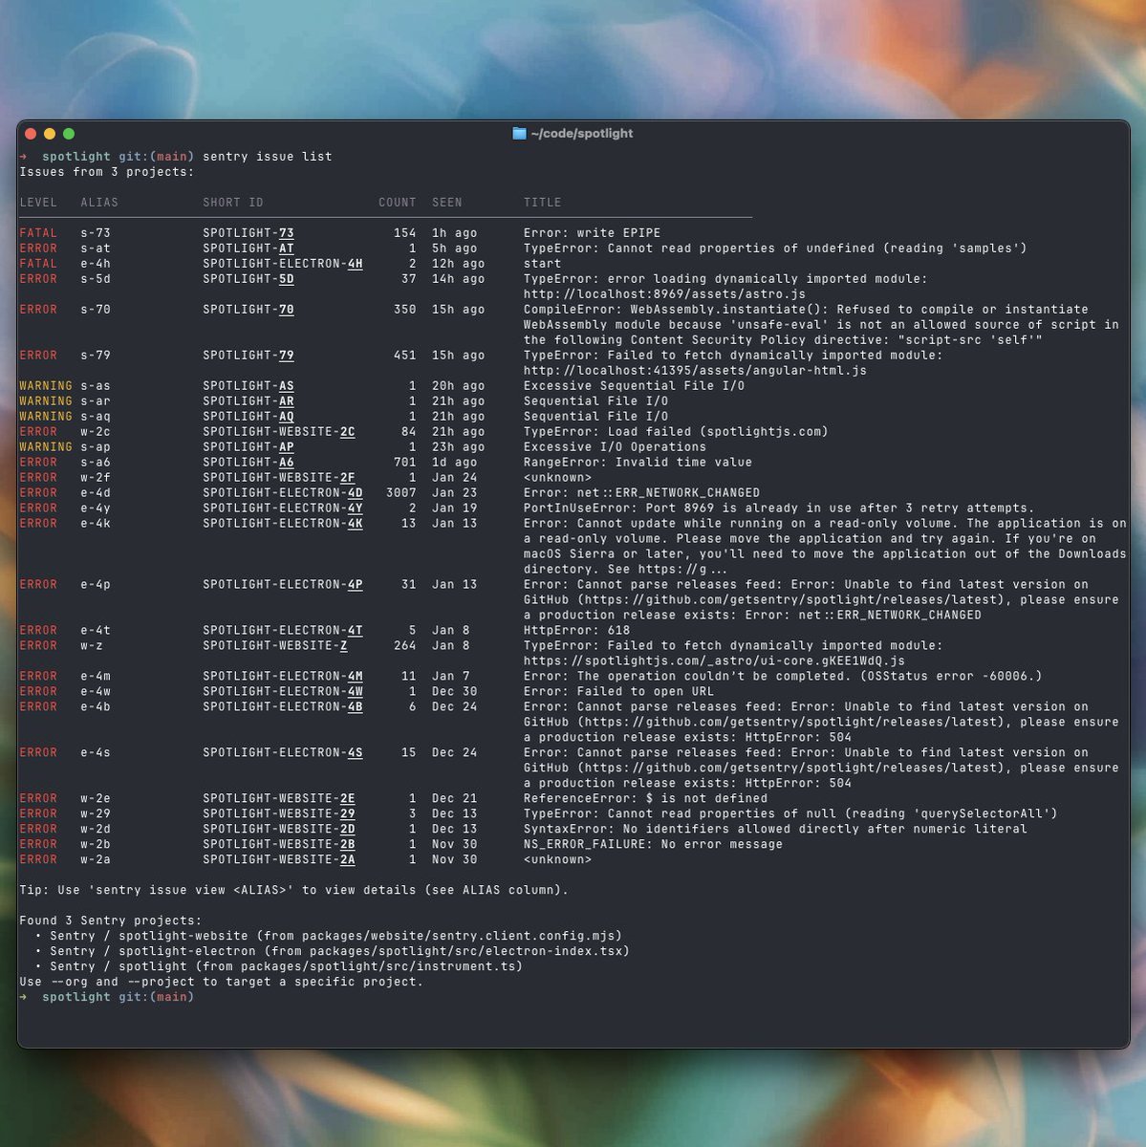Click the 'Sentry / spotlight-electron' project line
This screenshot has height=1147, width=1146.
333,952
